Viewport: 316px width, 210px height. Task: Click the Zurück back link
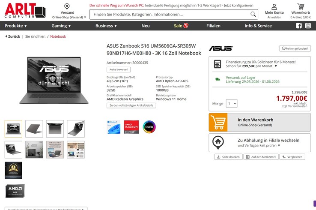pos(13,36)
